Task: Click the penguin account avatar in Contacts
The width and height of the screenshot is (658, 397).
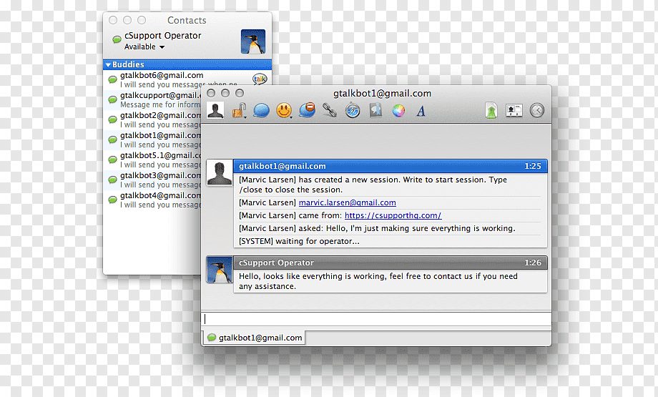Action: [253, 41]
